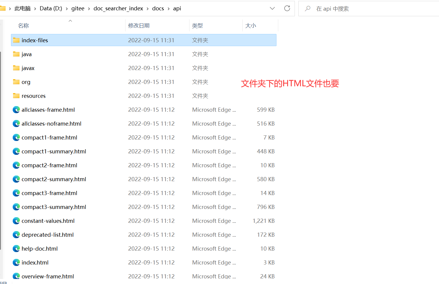Click the left pane vertical scrollbar
The image size is (439, 284).
click(1, 151)
